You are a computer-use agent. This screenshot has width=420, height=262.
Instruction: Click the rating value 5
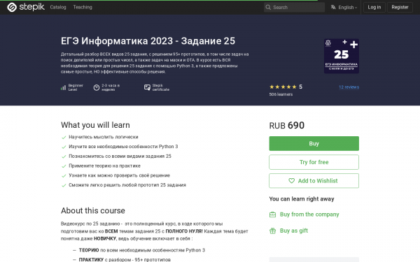pos(300,87)
